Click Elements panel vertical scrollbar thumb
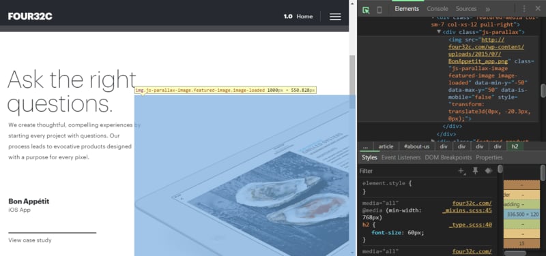This screenshot has width=546, height=256. [543, 90]
